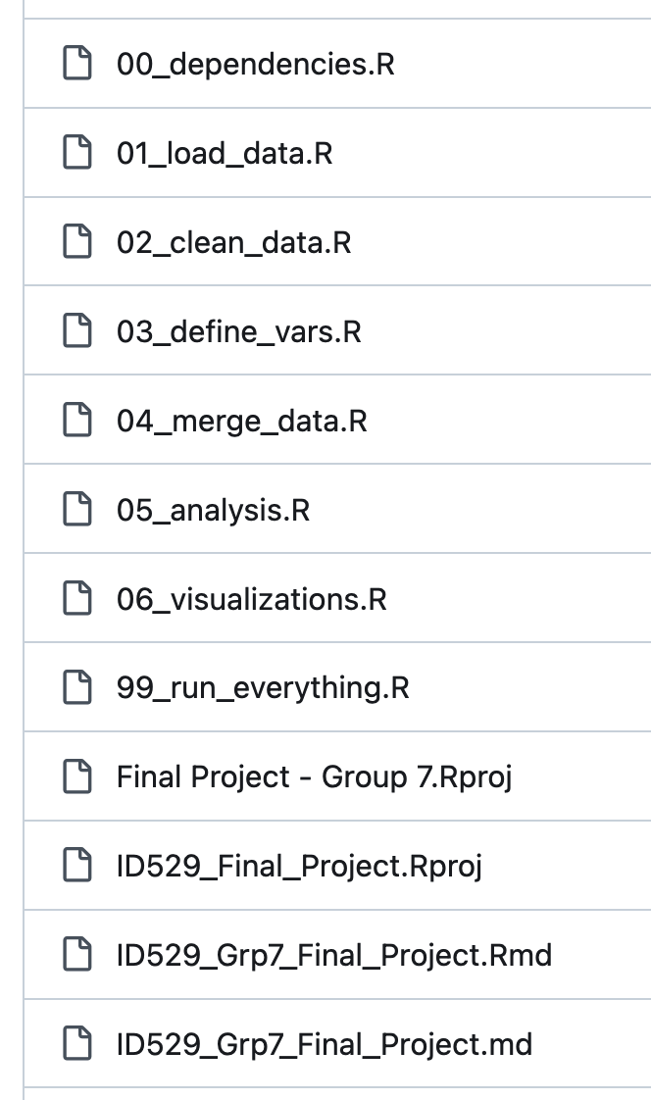This screenshot has height=1100, width=651.
Task: Click file icon next to 01_load_data.R
Action: (76, 154)
